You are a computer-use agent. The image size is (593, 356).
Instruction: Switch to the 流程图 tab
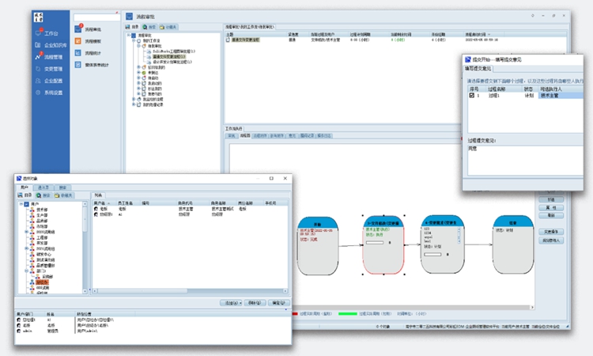pos(245,135)
